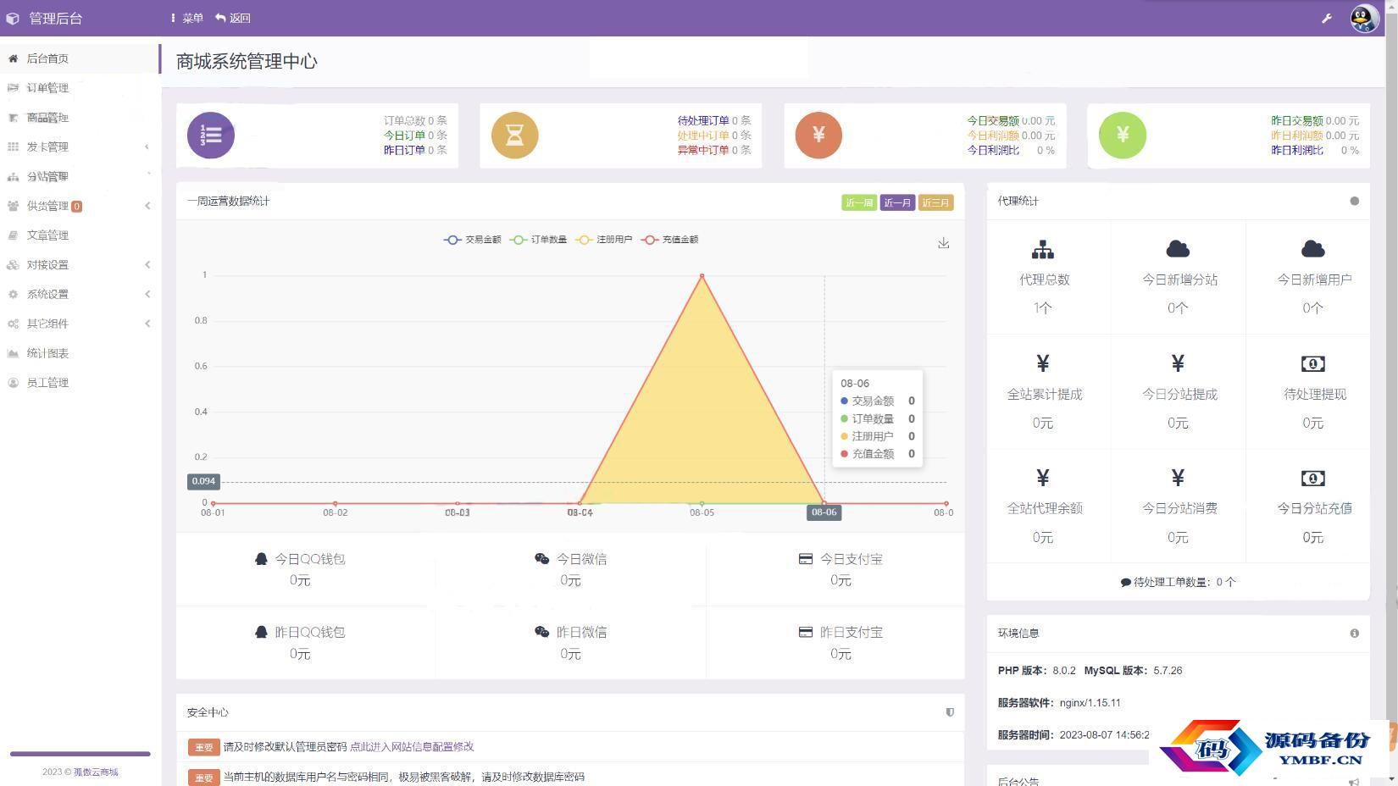
Task: Download the chart as image icon
Action: (x=943, y=243)
